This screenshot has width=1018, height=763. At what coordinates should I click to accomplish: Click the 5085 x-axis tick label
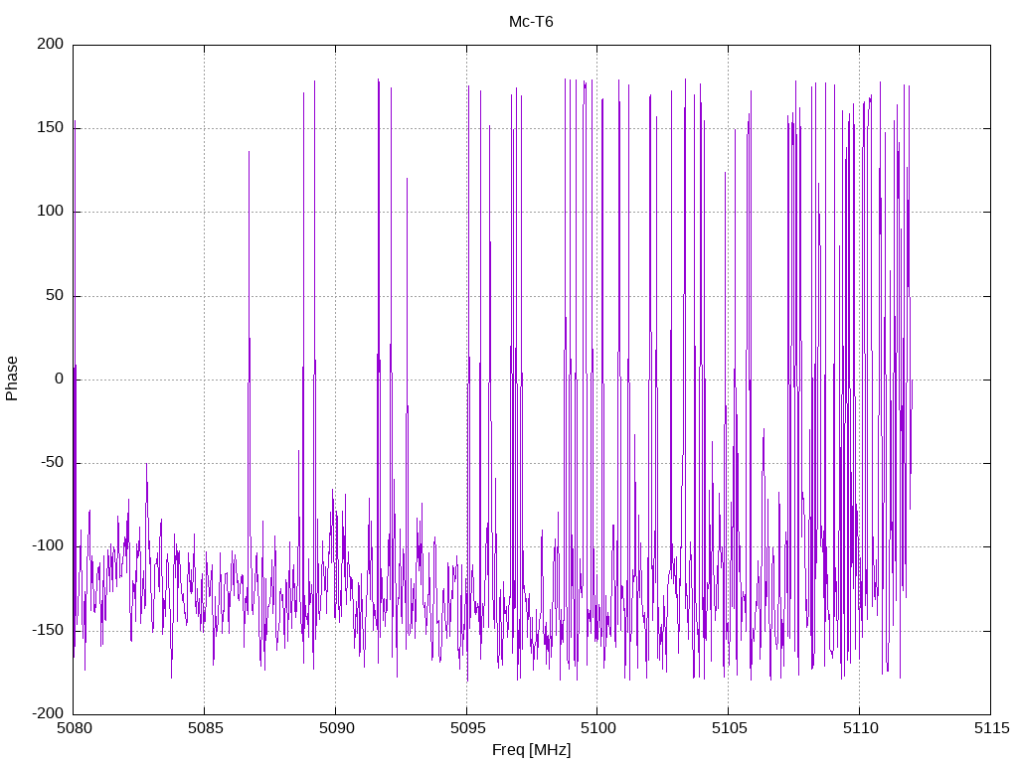205,728
